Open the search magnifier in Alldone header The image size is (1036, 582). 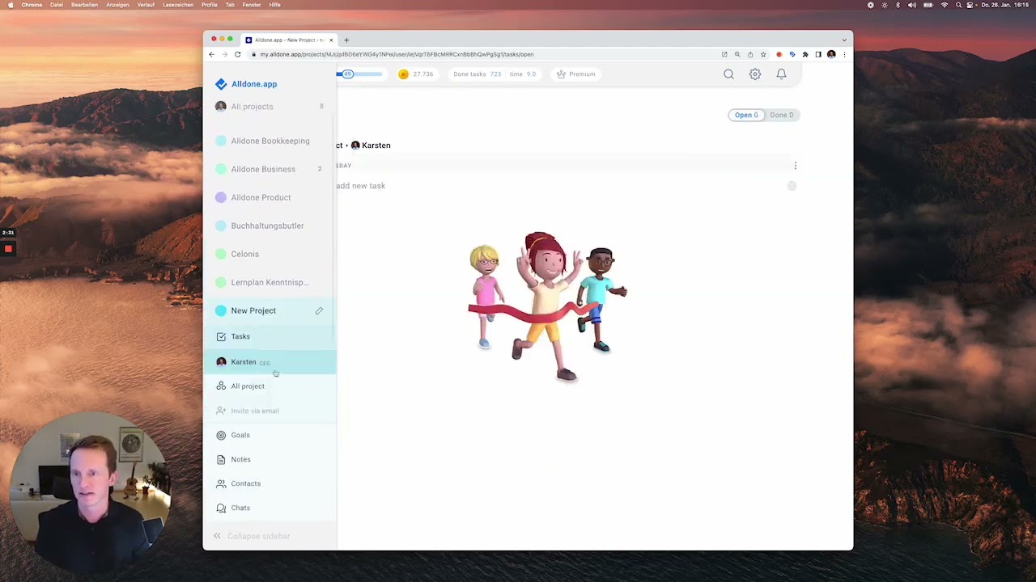click(x=728, y=74)
